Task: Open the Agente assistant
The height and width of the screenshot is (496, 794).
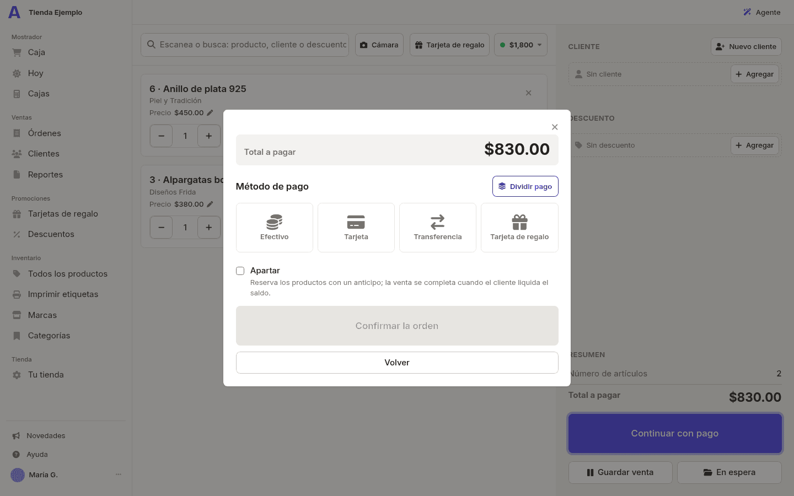Action: pos(761,12)
